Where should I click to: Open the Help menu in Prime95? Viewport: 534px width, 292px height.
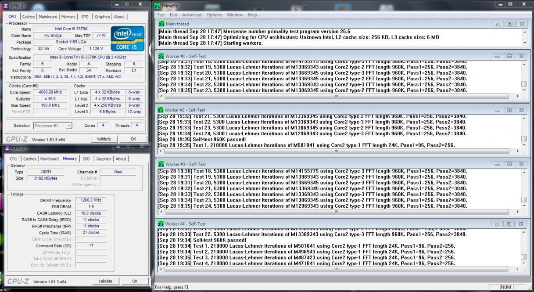252,15
